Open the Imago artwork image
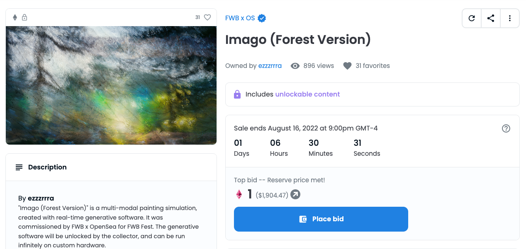 (111, 85)
